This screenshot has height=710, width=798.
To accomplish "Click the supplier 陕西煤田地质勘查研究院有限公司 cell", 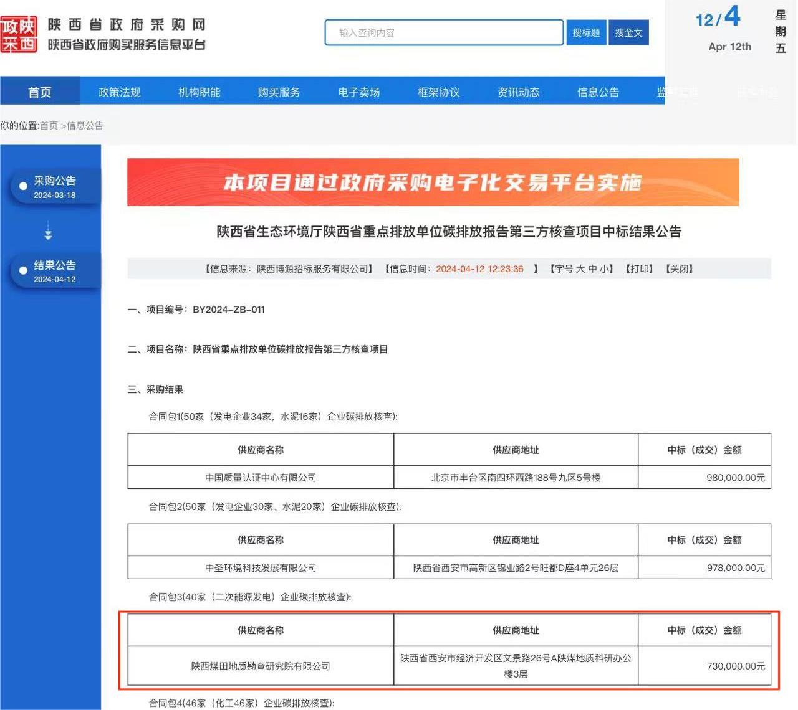I will pyautogui.click(x=261, y=666).
